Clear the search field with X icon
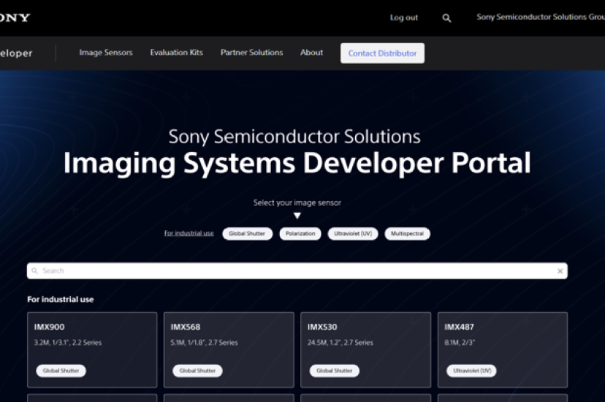The image size is (605, 402). [560, 271]
